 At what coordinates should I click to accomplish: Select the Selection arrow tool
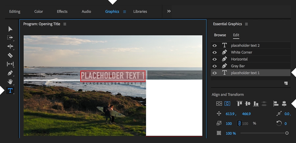(10, 29)
